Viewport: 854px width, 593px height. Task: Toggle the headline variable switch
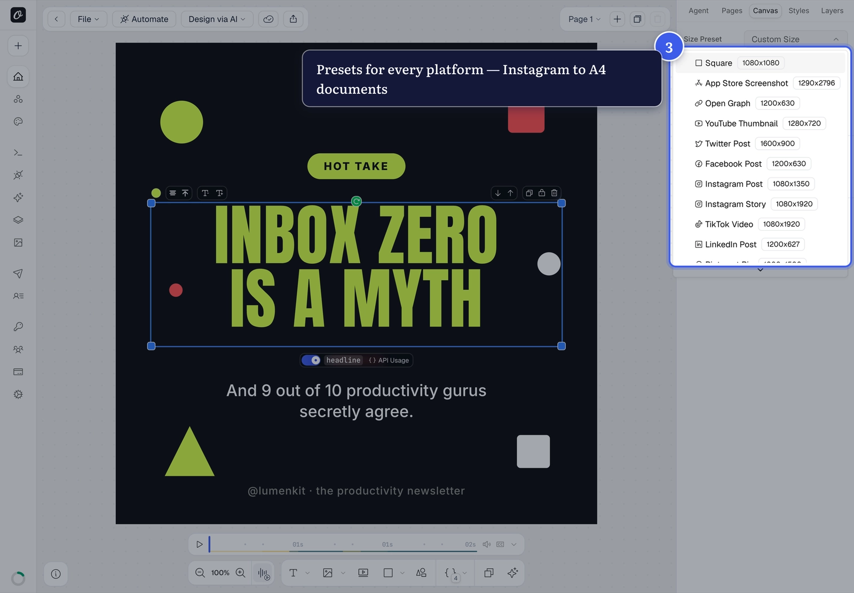[311, 360]
